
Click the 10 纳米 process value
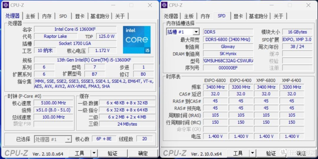(45, 51)
